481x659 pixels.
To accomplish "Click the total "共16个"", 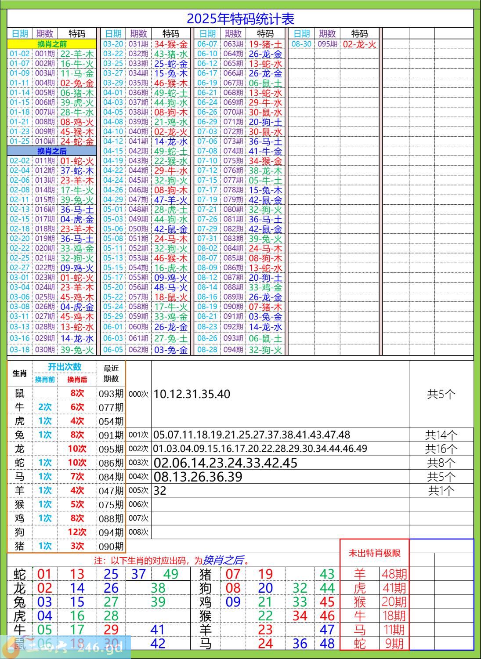I will [x=441, y=449].
